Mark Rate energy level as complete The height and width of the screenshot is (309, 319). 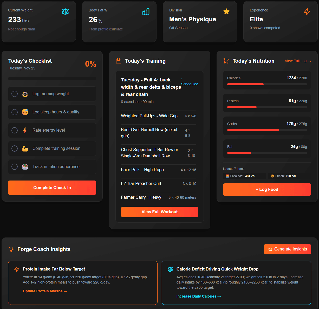point(14,130)
